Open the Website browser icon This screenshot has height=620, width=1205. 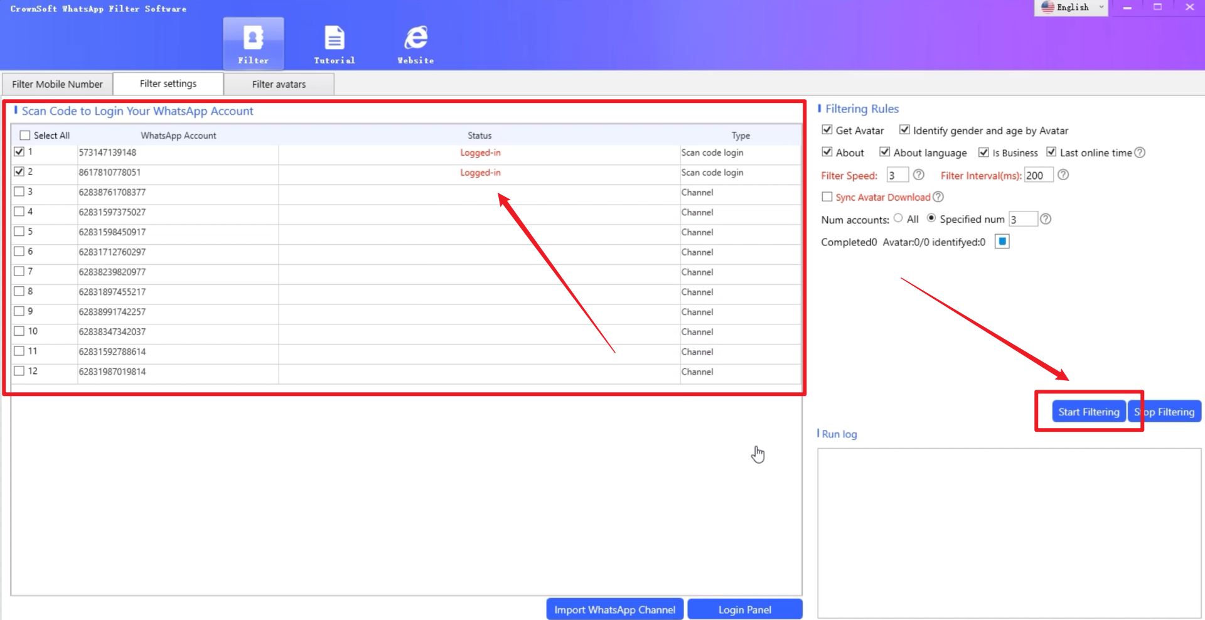415,43
